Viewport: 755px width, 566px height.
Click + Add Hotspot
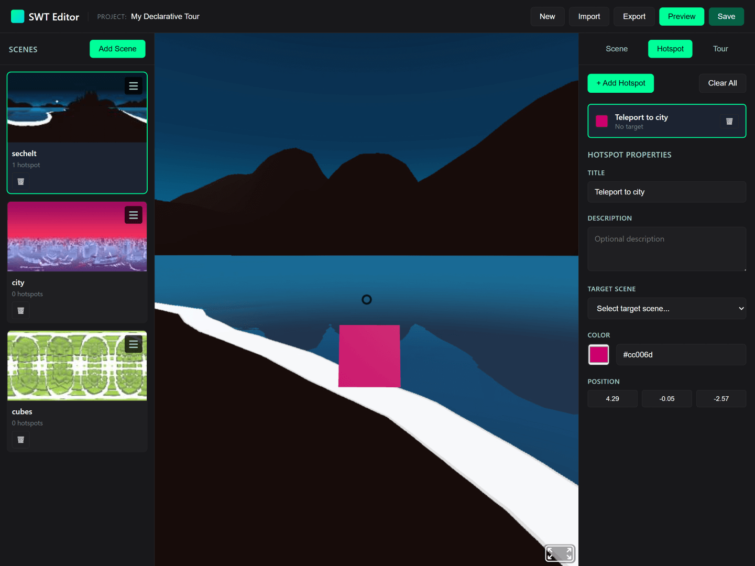coord(621,83)
